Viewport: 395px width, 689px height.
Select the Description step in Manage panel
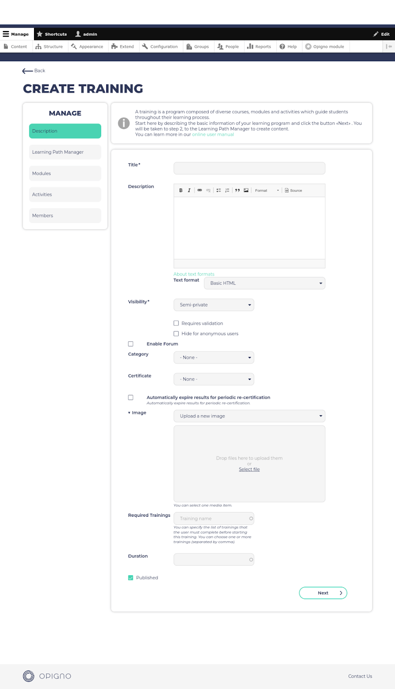(65, 131)
